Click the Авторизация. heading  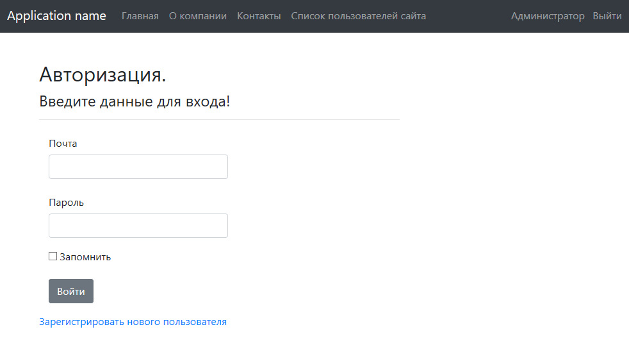pos(102,75)
